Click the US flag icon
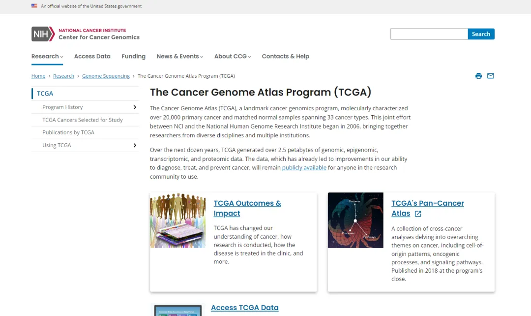The width and height of the screenshot is (531, 316). coord(34,6)
